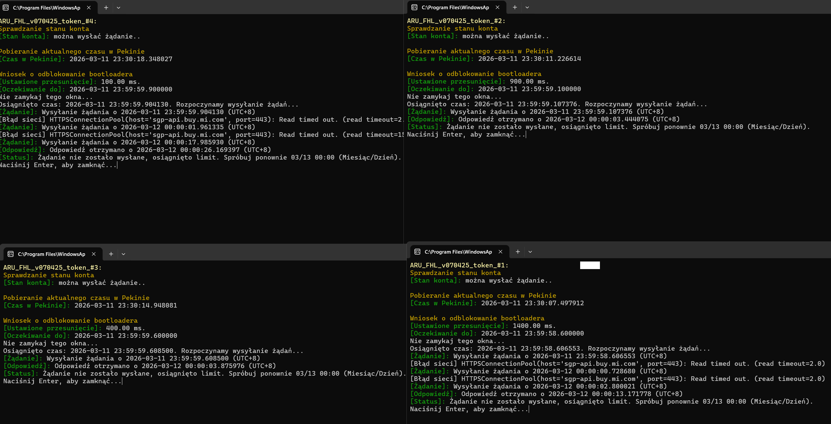Screen dimensions: 831x424
Task: Select the token_#1 window's tab title
Action: pos(458,252)
